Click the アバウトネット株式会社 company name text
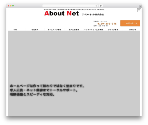The width and height of the screenshot is (148, 125). point(93,14)
